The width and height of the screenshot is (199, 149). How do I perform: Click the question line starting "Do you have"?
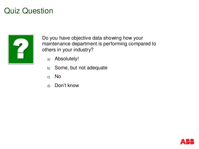click(x=92, y=38)
